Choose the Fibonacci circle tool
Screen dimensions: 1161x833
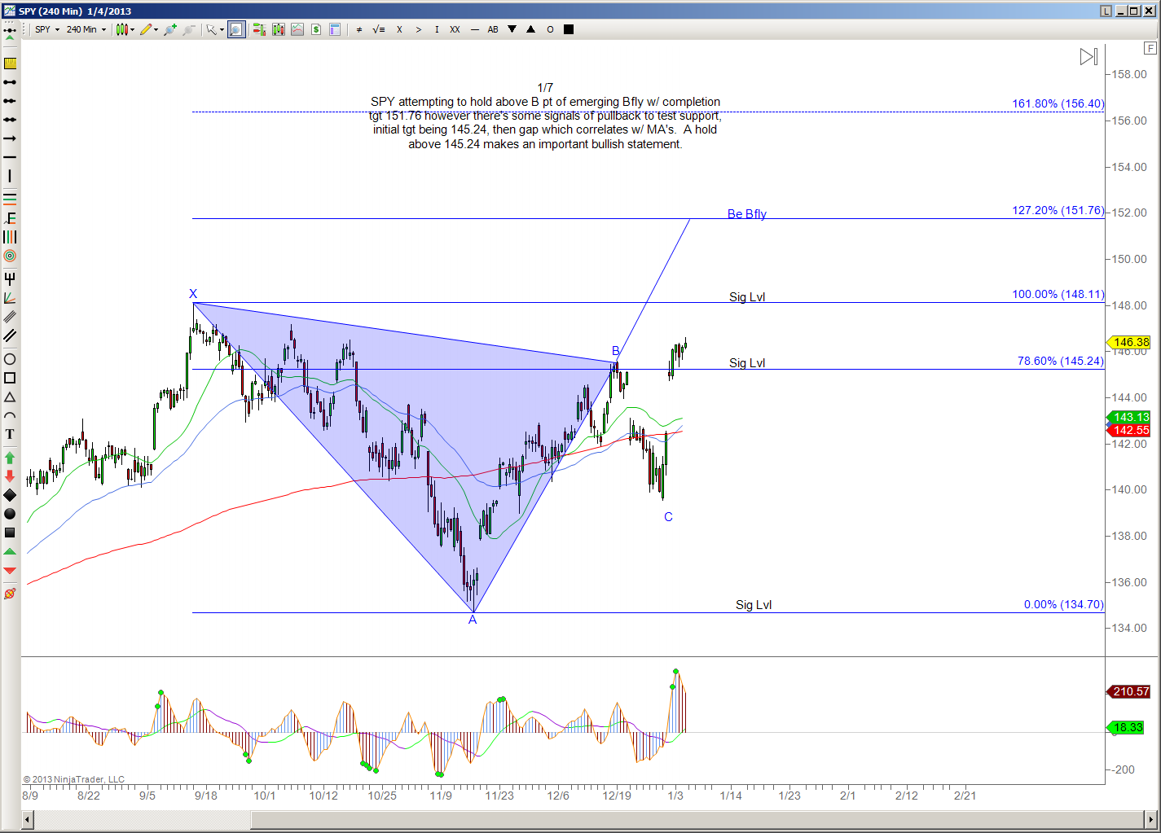pyautogui.click(x=10, y=256)
